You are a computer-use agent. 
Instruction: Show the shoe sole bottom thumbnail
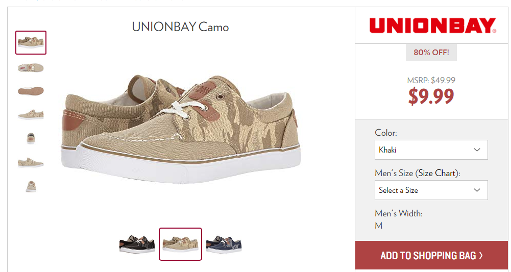pyautogui.click(x=31, y=90)
